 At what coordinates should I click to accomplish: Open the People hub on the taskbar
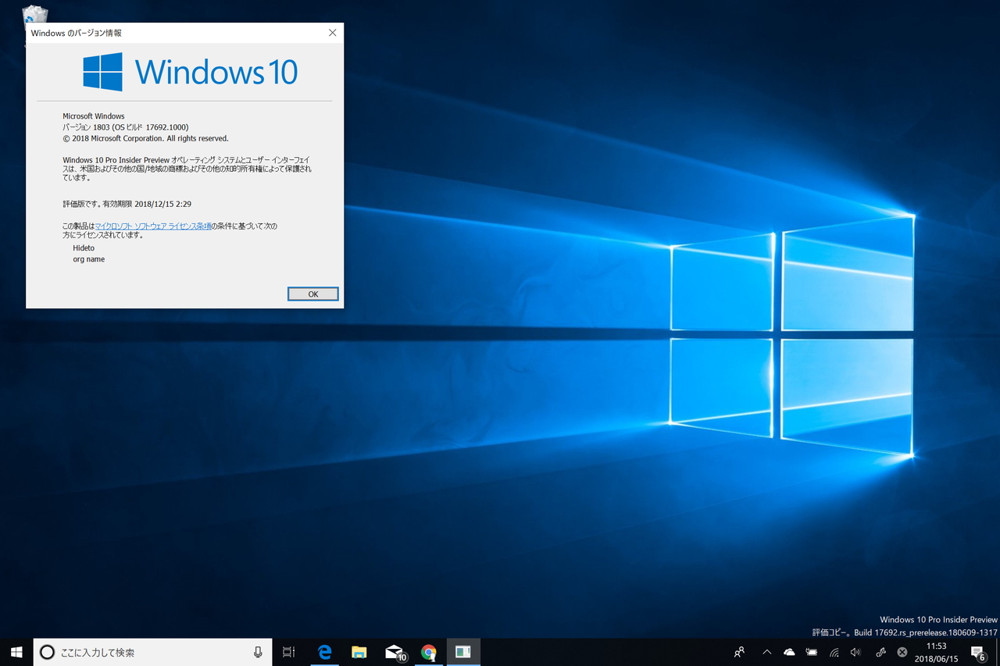738,652
